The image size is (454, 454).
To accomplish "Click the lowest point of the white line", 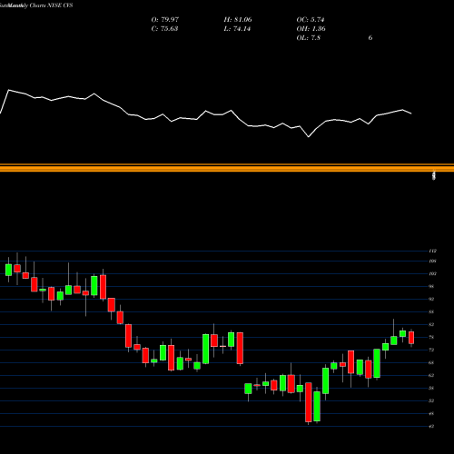I will click(x=309, y=137).
